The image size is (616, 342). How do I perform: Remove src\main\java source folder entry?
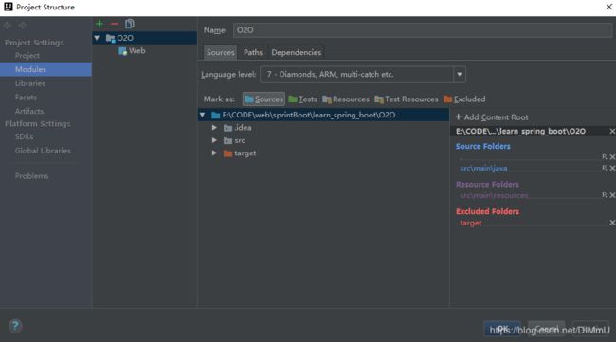(612, 168)
